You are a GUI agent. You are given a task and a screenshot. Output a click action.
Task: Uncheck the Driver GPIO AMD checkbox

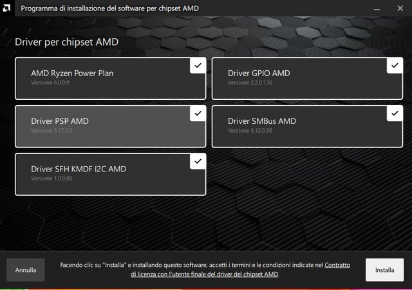(x=395, y=66)
